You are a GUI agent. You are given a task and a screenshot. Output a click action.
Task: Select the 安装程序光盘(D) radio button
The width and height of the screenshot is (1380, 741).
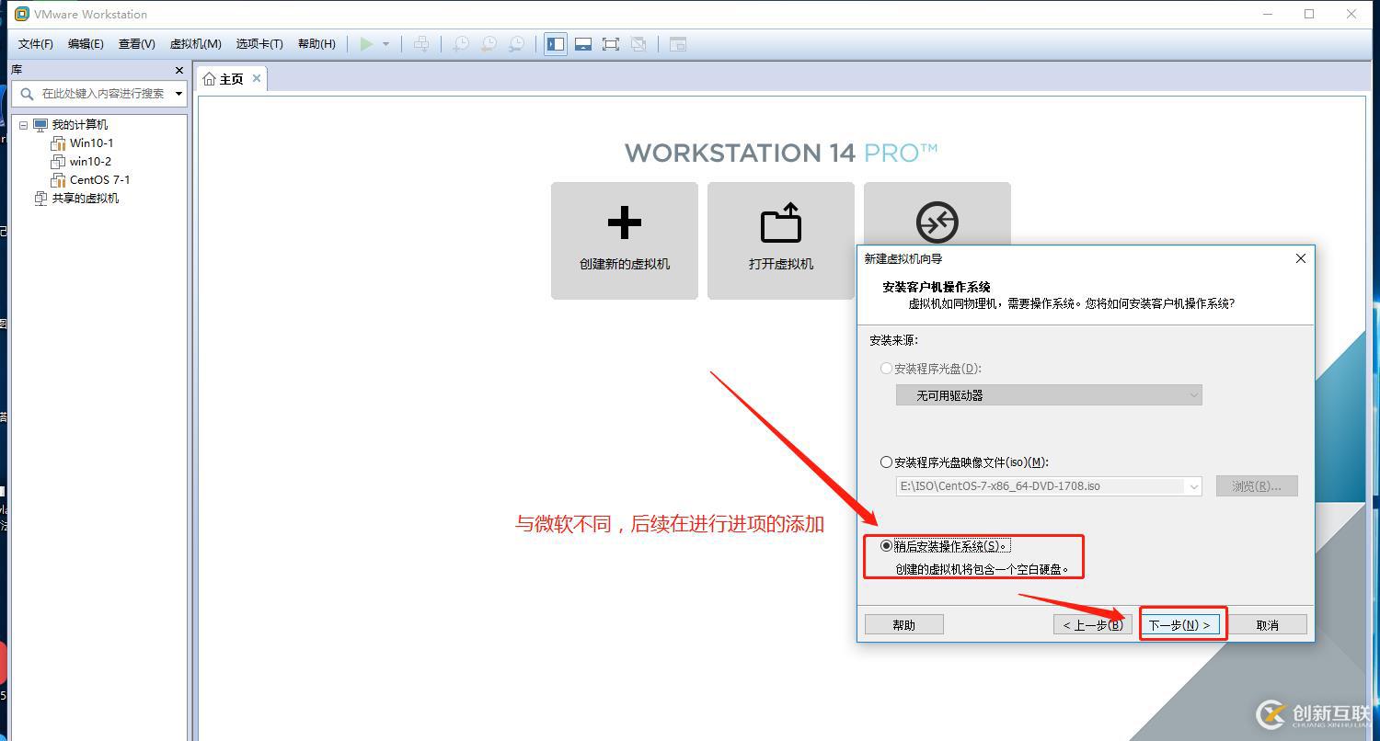click(x=886, y=369)
